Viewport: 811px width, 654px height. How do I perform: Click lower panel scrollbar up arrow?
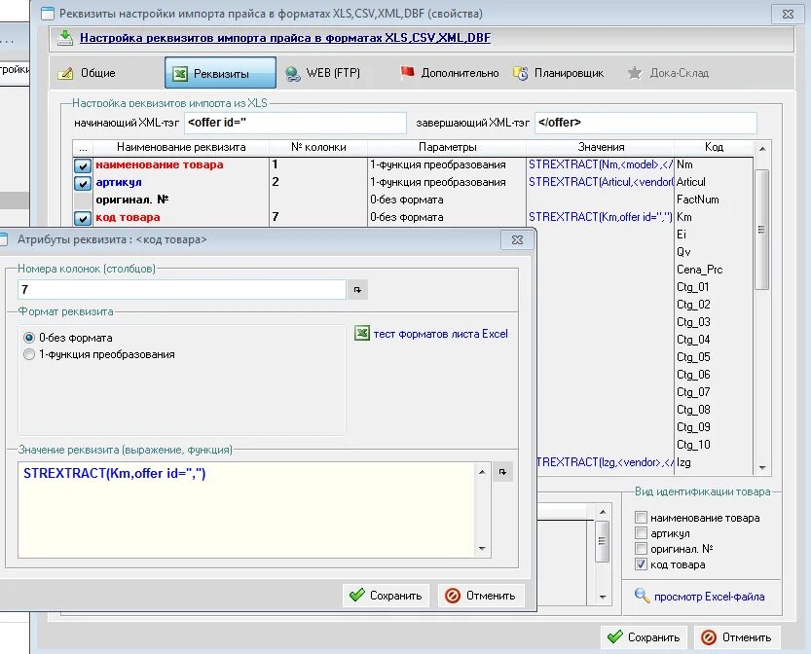click(603, 512)
